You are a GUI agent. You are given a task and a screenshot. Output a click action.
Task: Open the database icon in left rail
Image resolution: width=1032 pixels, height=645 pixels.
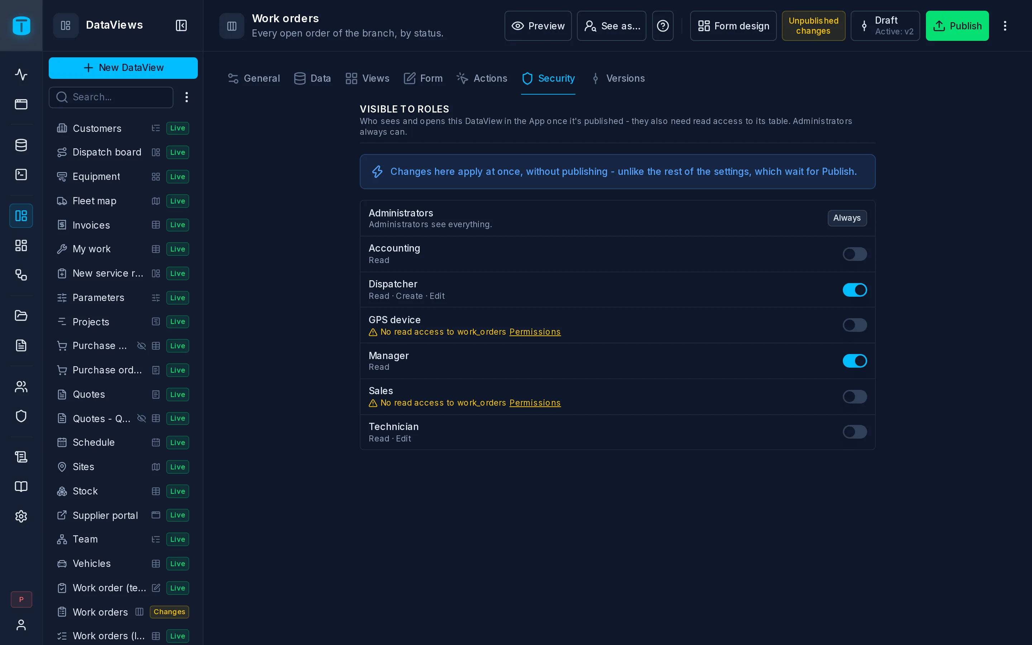[21, 145]
